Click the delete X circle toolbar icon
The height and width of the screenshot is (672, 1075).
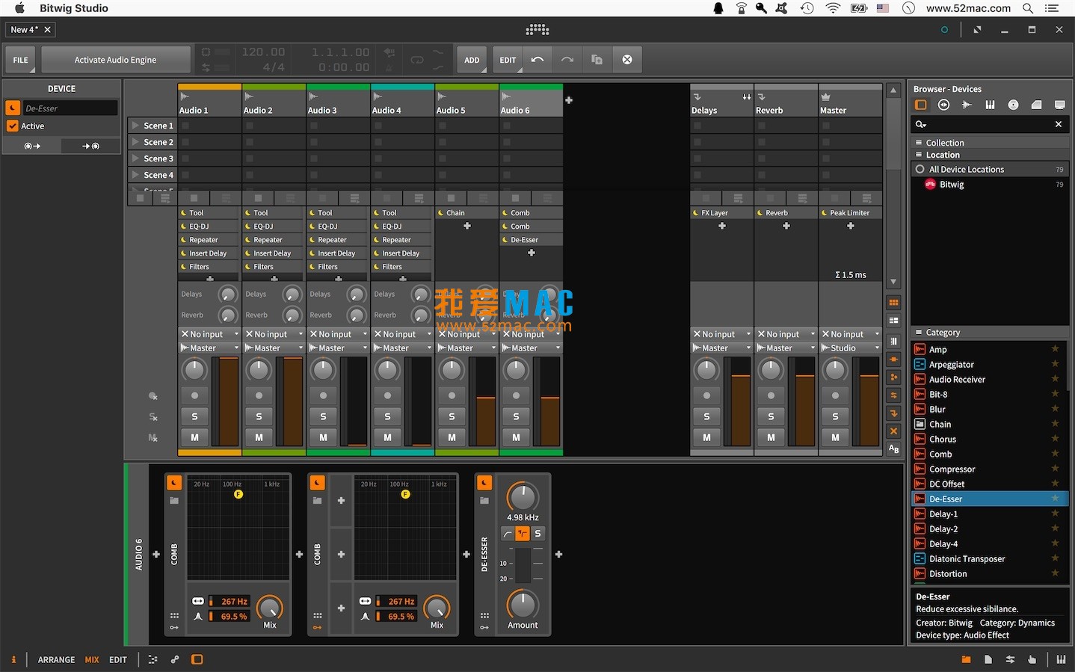627,60
